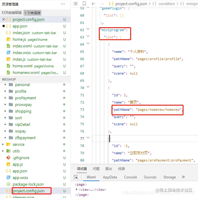
Task: Expand the prowxpay folder
Action: [x=5, y=104]
